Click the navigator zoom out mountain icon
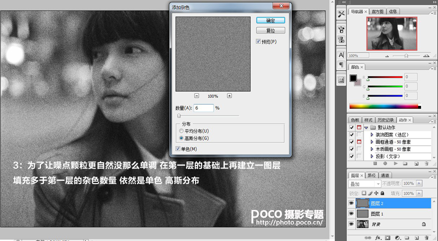 [x=387, y=56]
